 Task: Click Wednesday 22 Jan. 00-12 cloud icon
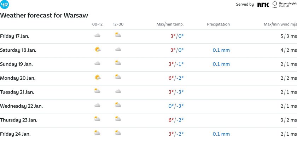click(97, 105)
